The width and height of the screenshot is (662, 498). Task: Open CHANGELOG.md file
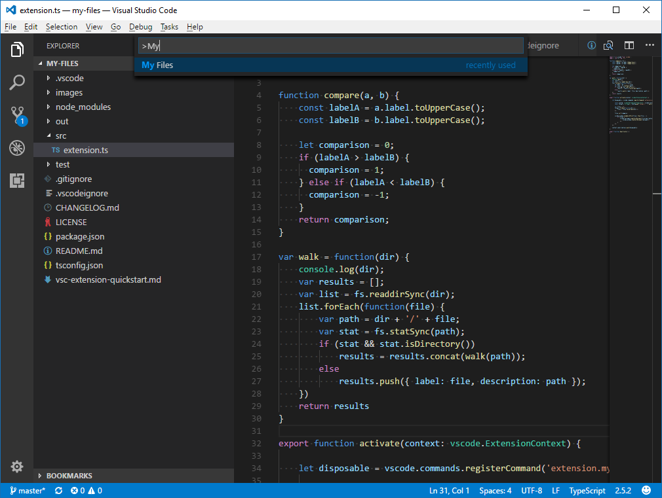click(x=134, y=207)
